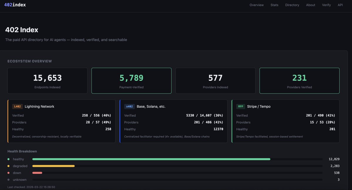The height and width of the screenshot is (190, 352).
Task: Click Lightning Network's Healthy value 258
Action: (x=108, y=129)
